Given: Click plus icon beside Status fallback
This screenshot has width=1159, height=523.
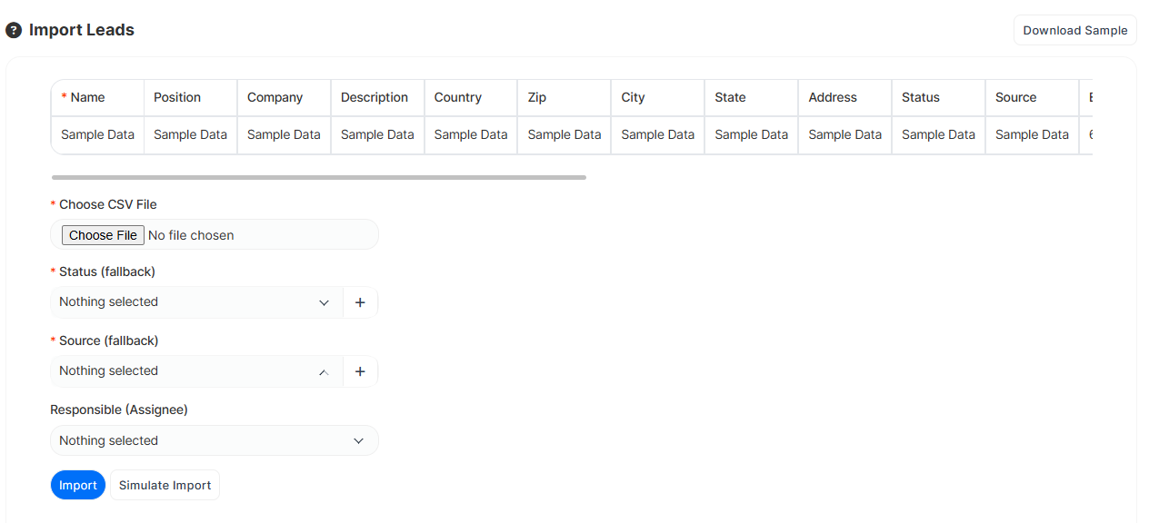Looking at the screenshot, I should point(360,302).
